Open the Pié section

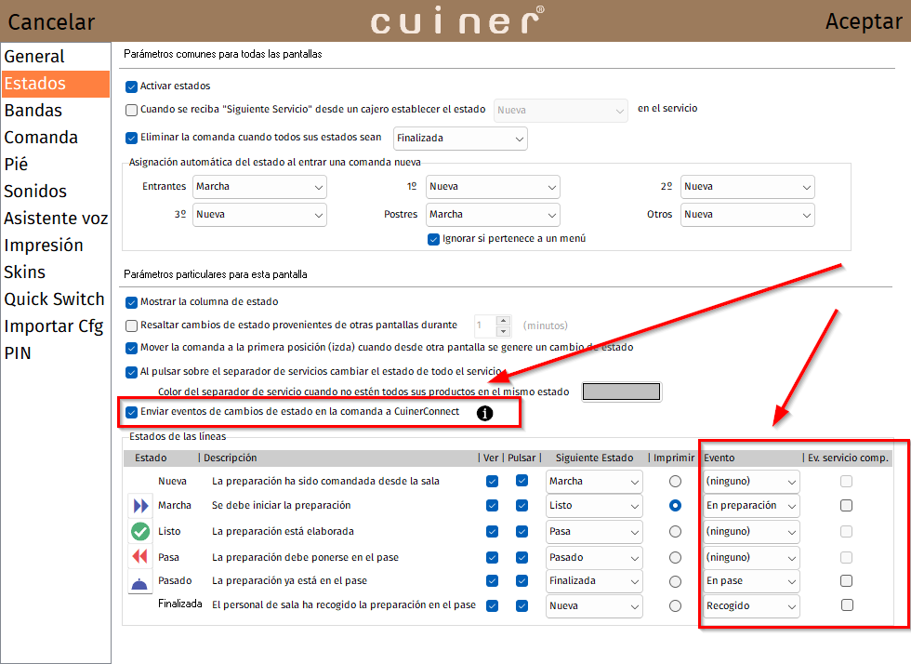(56, 164)
